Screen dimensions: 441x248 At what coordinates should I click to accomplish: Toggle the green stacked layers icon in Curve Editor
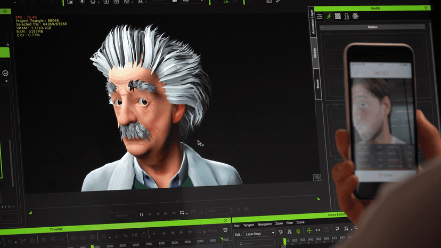298,231
